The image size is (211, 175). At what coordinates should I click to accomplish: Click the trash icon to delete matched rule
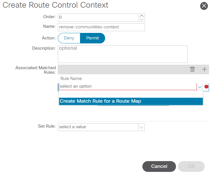pos(192,69)
